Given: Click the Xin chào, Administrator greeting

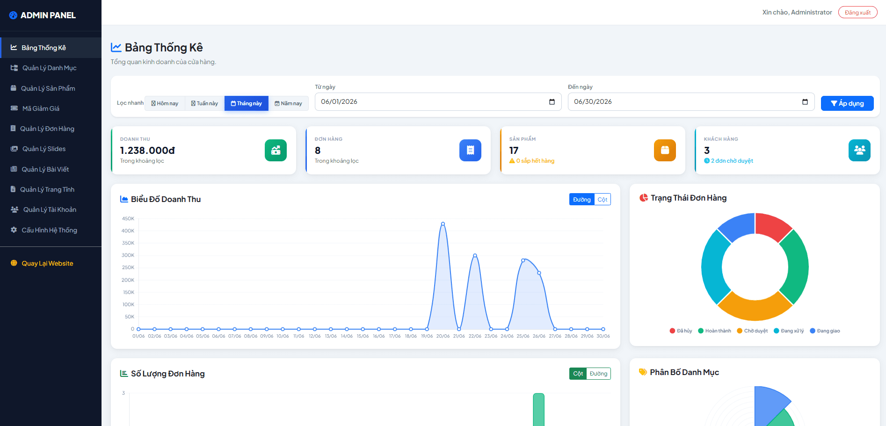Looking at the screenshot, I should coord(797,13).
